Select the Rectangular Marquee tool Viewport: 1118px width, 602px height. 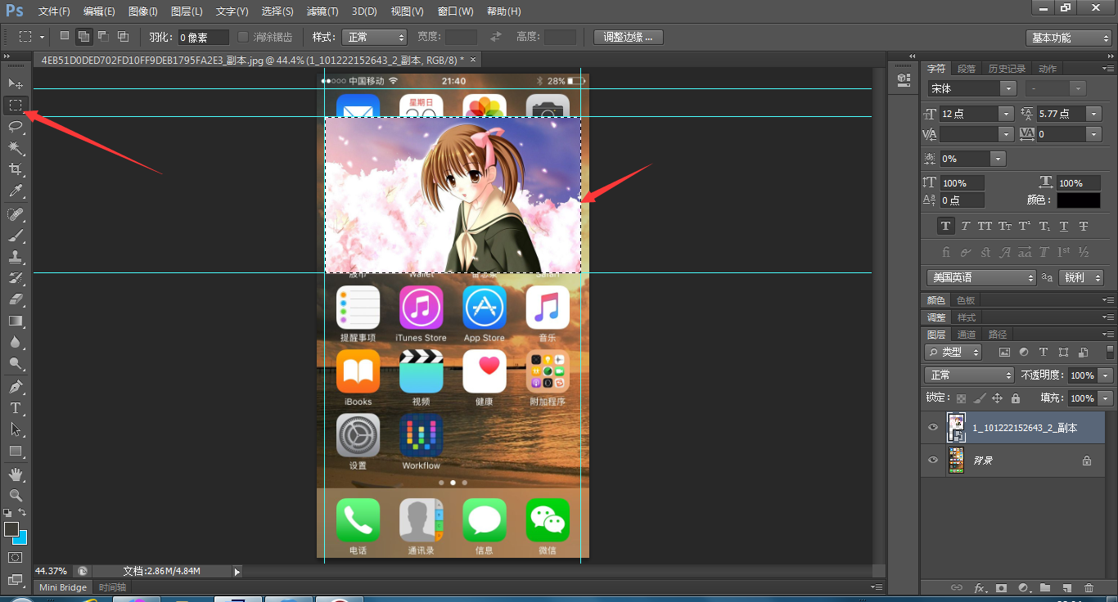pos(16,105)
